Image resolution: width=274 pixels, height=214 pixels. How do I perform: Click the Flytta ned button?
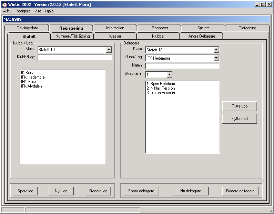[240, 119]
